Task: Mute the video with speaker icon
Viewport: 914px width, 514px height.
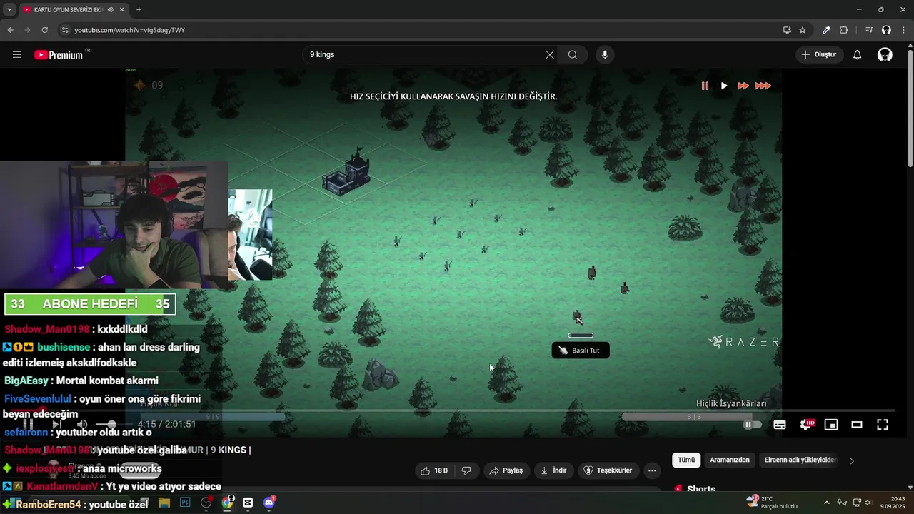Action: point(82,425)
